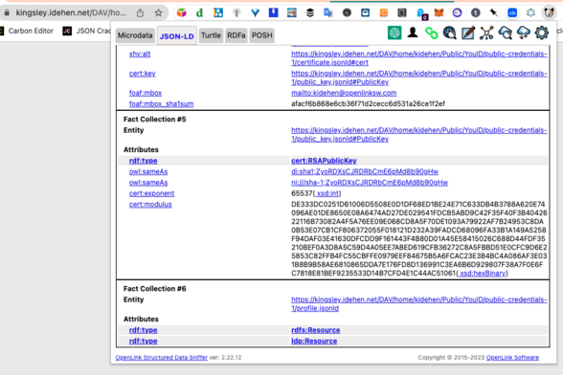This screenshot has height=375, width=563.
Task: Open the Carbon Editor bookmark
Action: (x=27, y=31)
